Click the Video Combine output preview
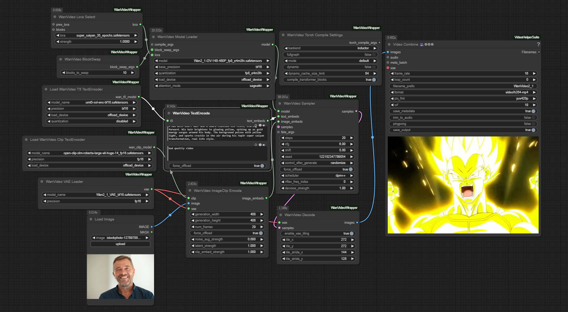Viewport: 568px width, 312px height. click(463, 185)
